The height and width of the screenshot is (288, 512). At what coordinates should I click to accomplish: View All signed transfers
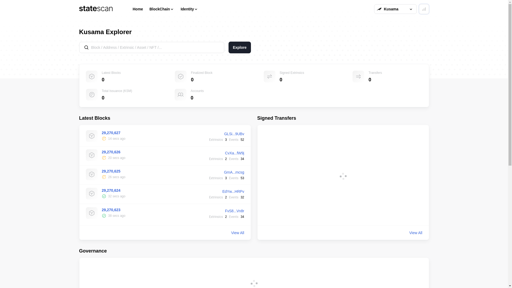tap(415, 233)
